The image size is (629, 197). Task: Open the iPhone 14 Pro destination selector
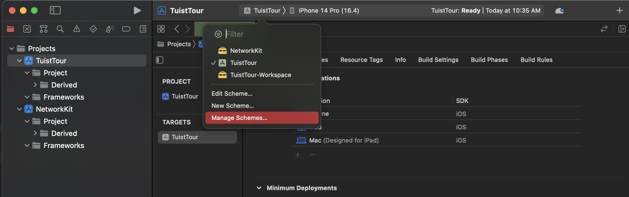[324, 10]
